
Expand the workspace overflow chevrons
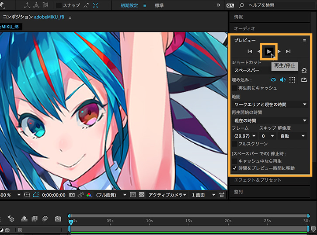coord(218,5)
